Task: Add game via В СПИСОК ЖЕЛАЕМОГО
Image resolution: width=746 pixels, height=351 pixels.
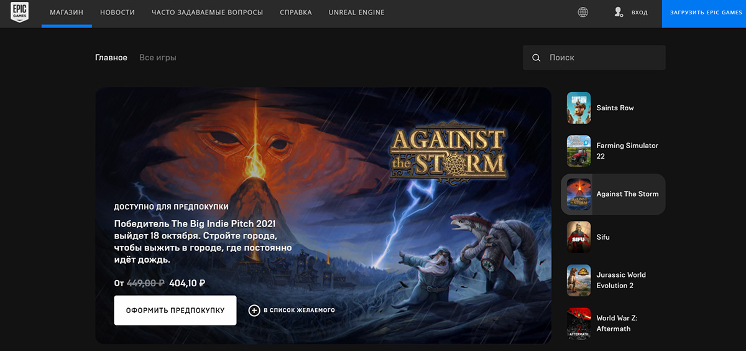Action: point(300,310)
